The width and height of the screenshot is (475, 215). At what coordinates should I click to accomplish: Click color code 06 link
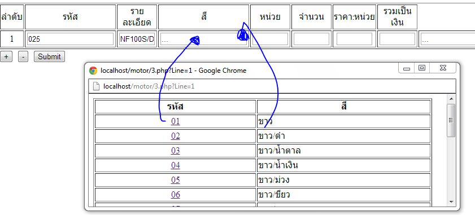coord(176,195)
